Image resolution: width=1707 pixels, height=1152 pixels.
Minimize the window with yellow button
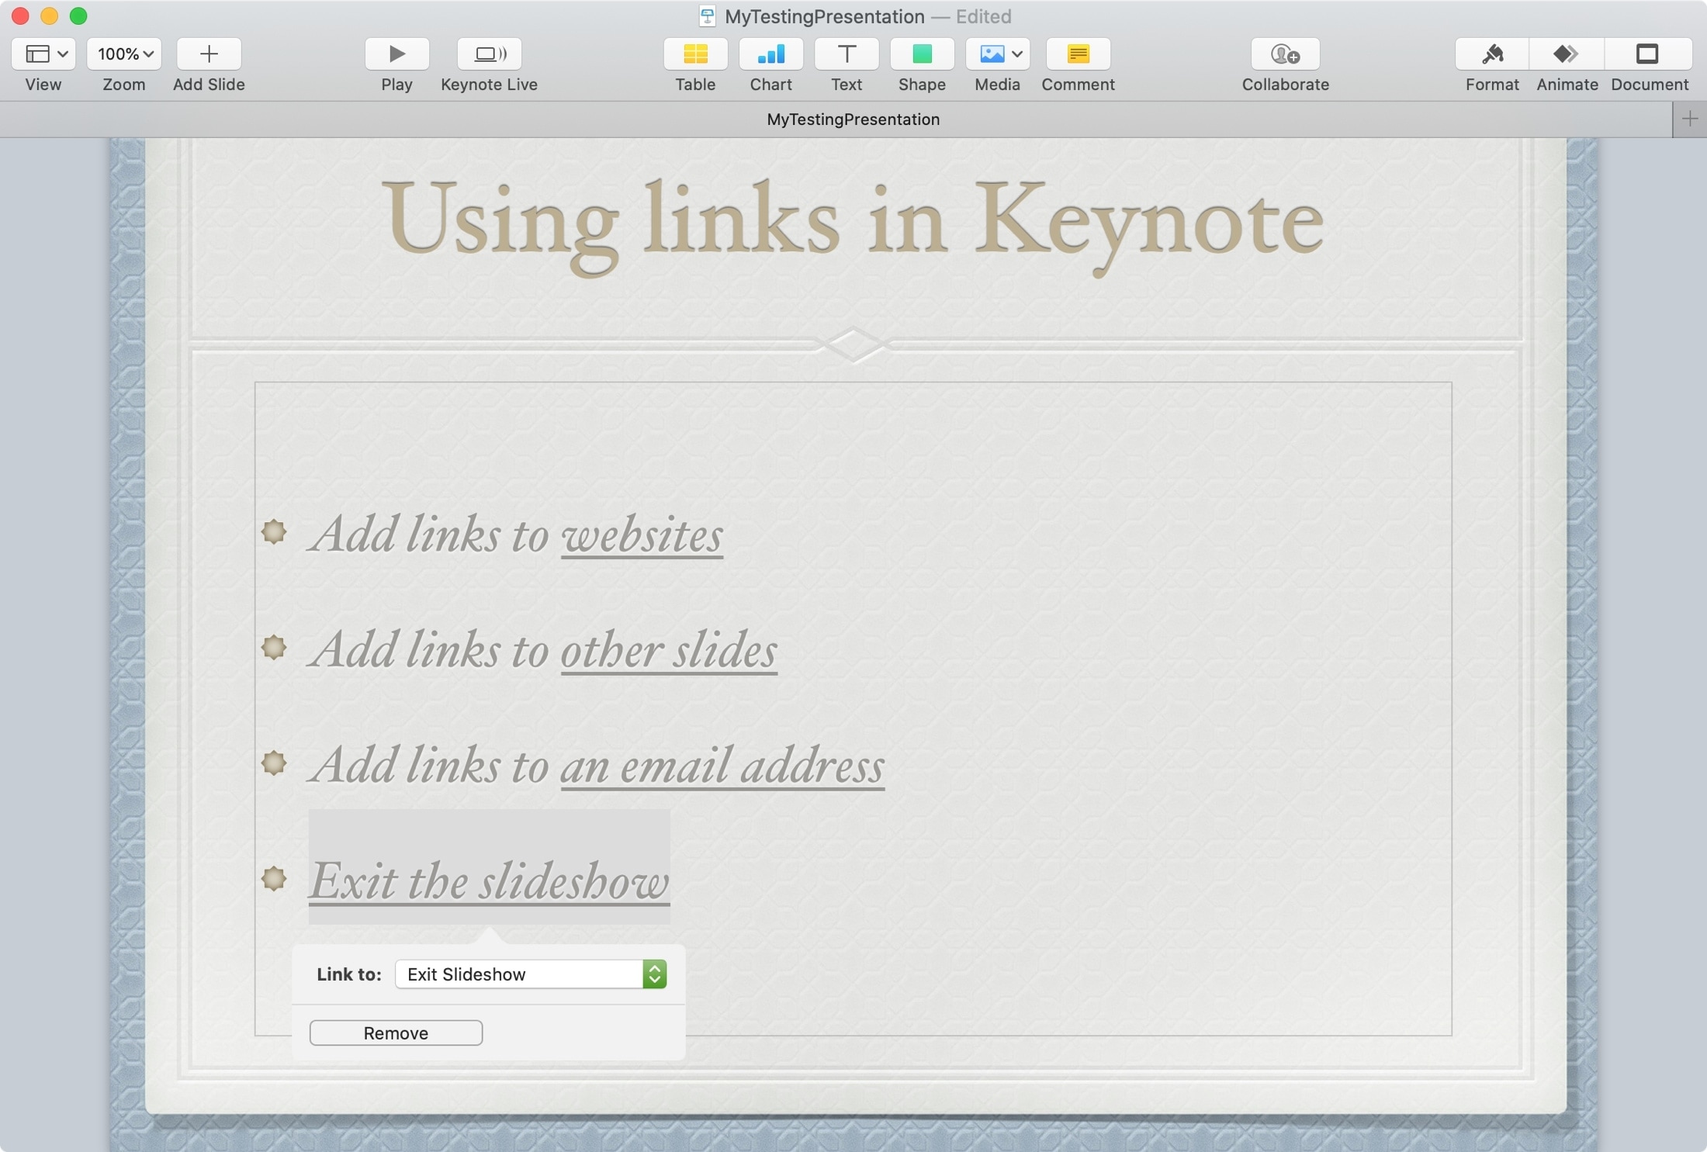[49, 16]
